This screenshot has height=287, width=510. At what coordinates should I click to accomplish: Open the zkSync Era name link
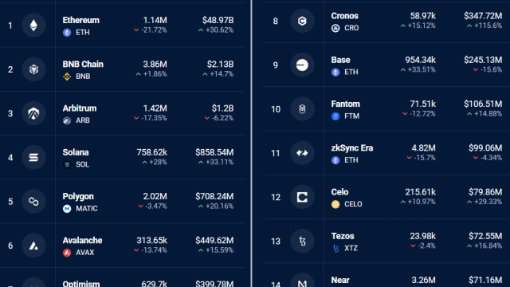pos(352,148)
